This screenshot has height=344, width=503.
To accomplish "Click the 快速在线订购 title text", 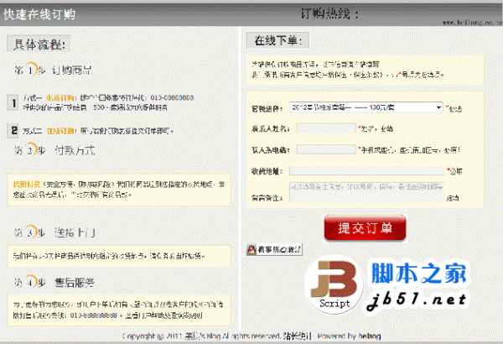I will click(x=39, y=14).
